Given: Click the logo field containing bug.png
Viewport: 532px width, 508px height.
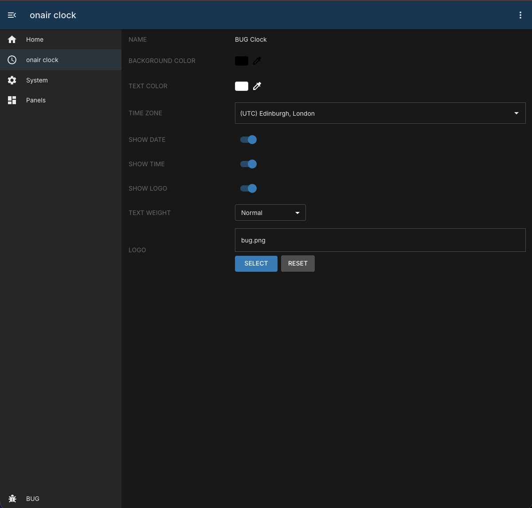Looking at the screenshot, I should [380, 240].
